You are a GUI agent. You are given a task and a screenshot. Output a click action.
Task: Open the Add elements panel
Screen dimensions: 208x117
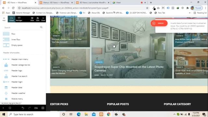pyautogui.click(x=4, y=19)
